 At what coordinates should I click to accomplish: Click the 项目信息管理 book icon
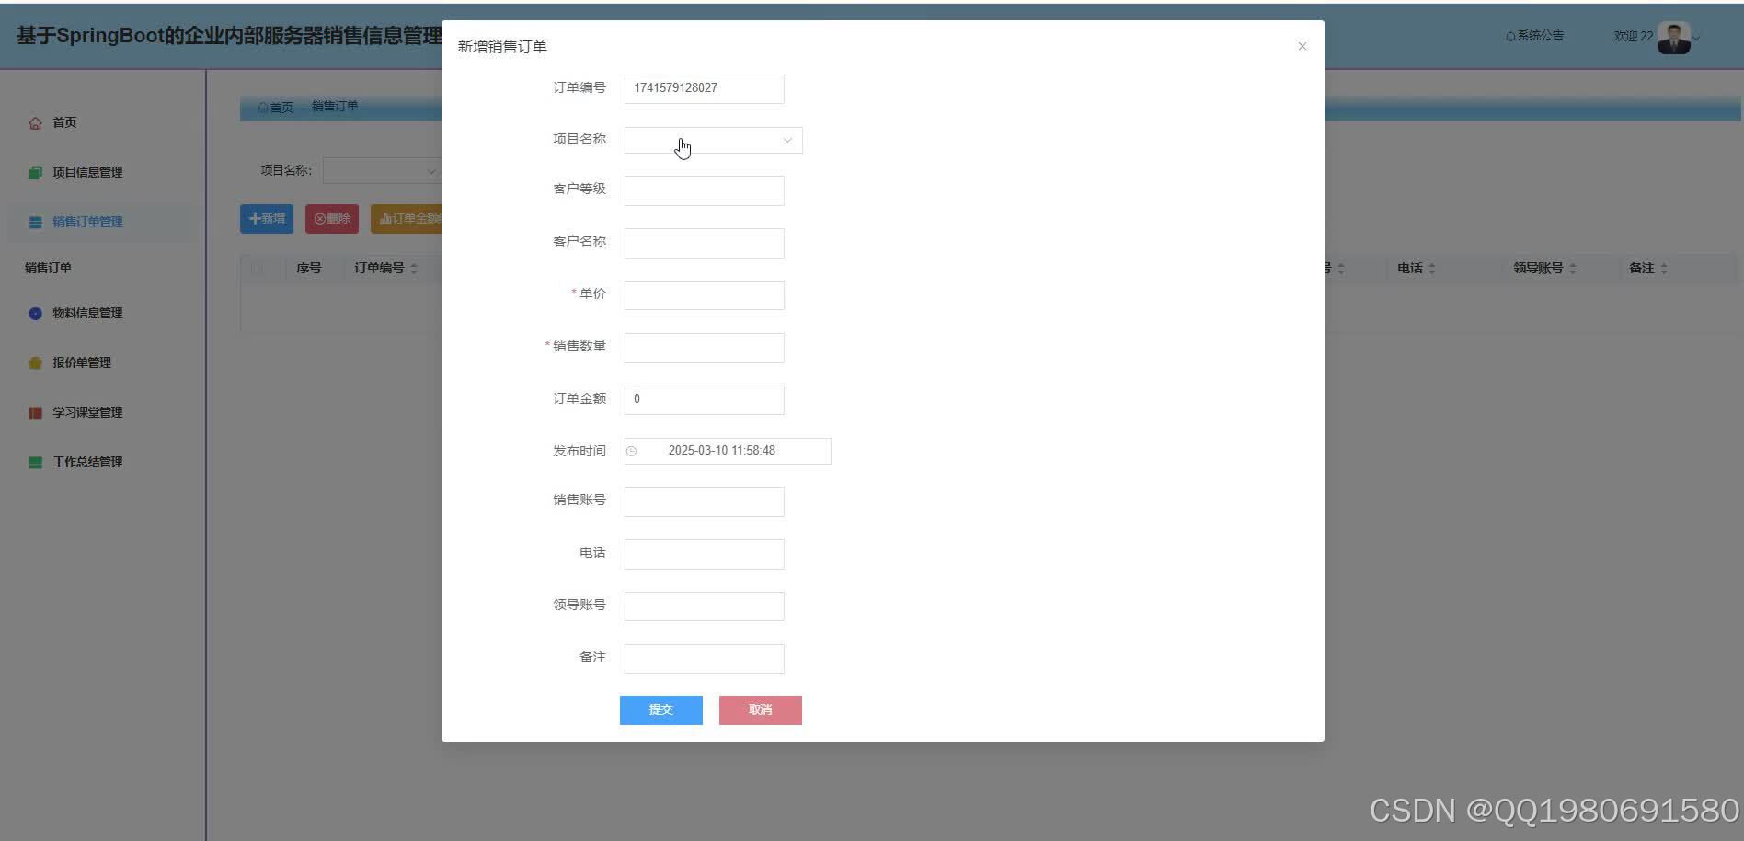pyautogui.click(x=34, y=171)
